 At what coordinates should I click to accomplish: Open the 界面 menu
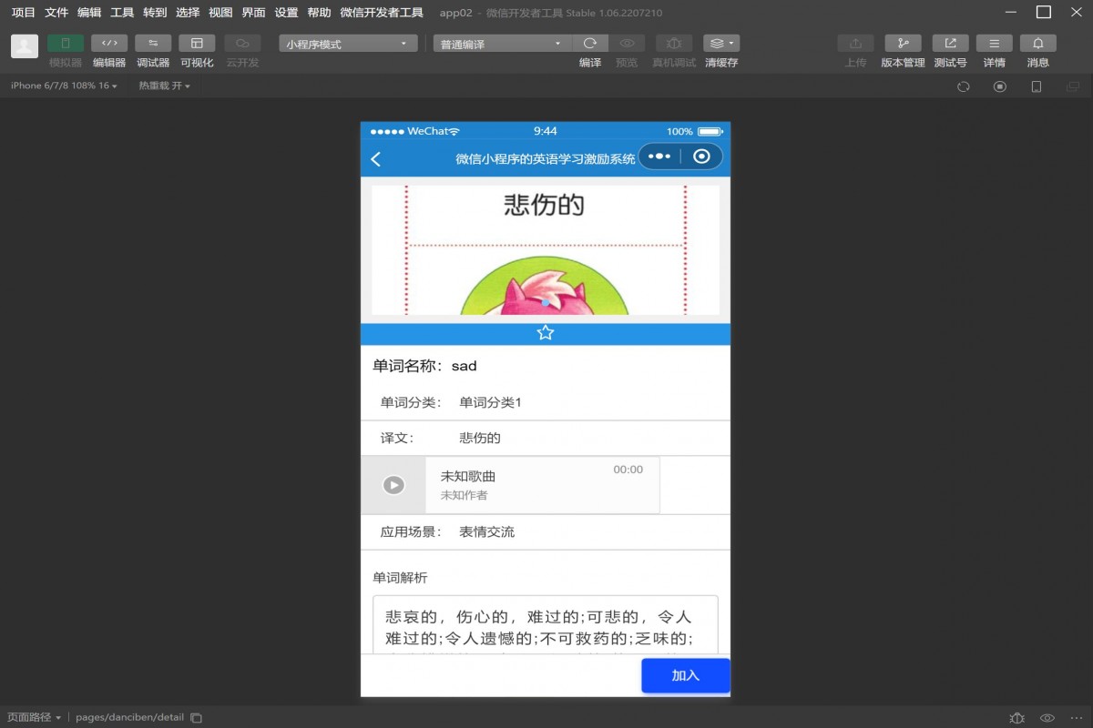(x=253, y=13)
